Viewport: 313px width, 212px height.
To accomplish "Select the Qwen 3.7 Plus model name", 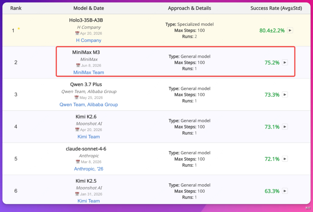I will [x=86, y=84].
